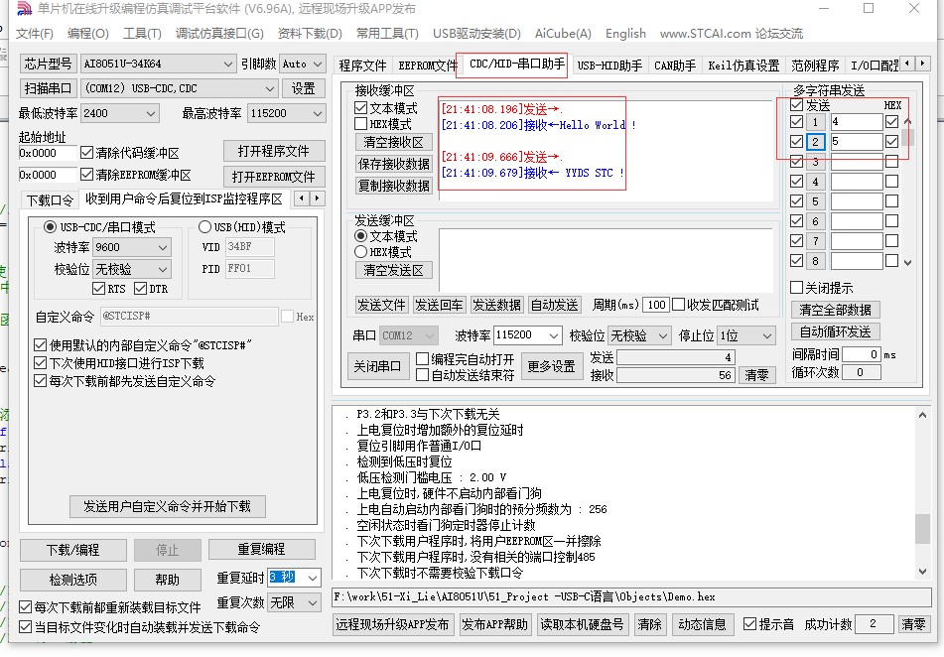Toggle 清除代码缓冲区 checkbox
Viewport: 944px width, 657px height.
(x=86, y=153)
